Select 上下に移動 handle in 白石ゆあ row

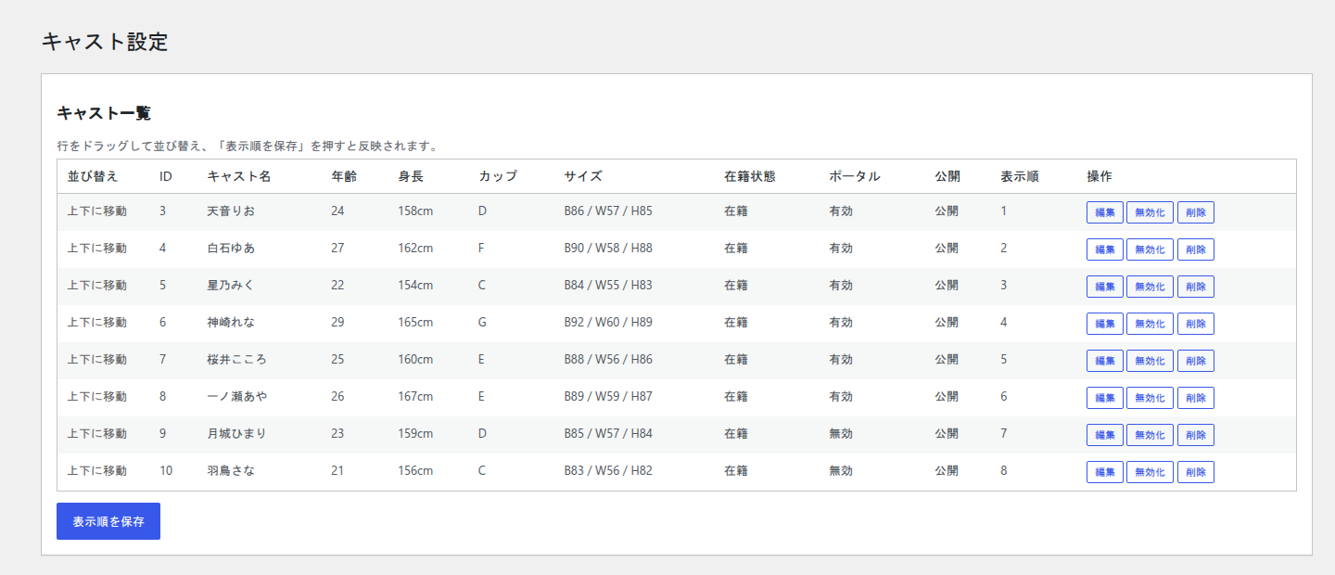pos(97,249)
